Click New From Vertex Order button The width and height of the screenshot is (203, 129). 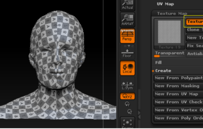178,110
